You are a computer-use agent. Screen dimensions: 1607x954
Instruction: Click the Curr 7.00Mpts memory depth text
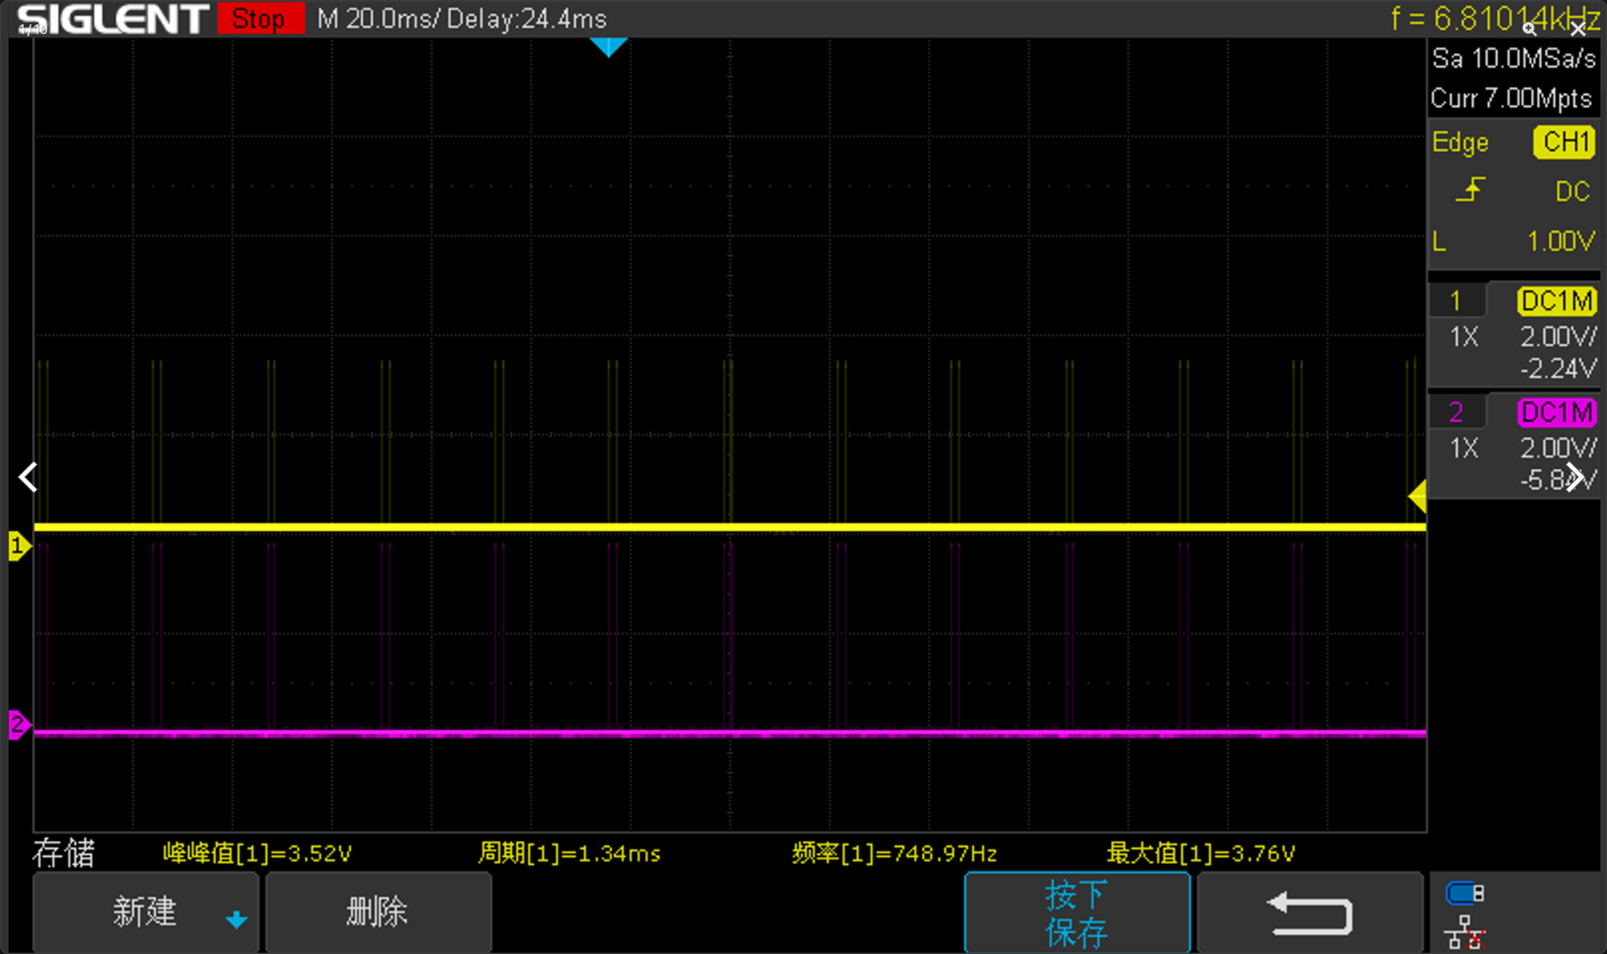pyautogui.click(x=1511, y=98)
